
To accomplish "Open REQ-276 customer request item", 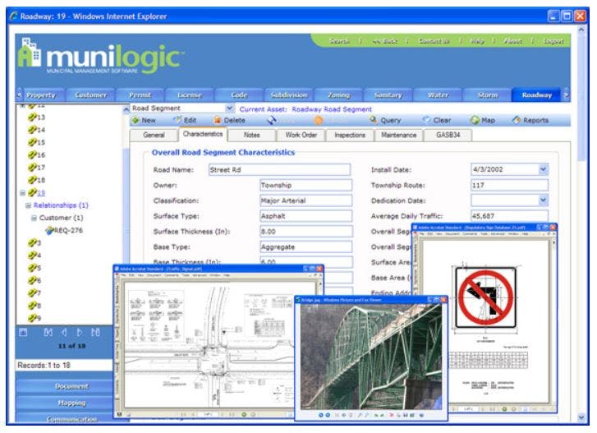I will click(64, 230).
